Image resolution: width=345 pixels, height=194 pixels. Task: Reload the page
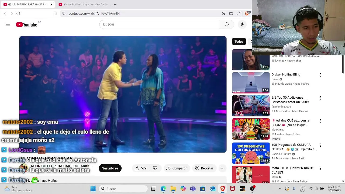pos(18,13)
